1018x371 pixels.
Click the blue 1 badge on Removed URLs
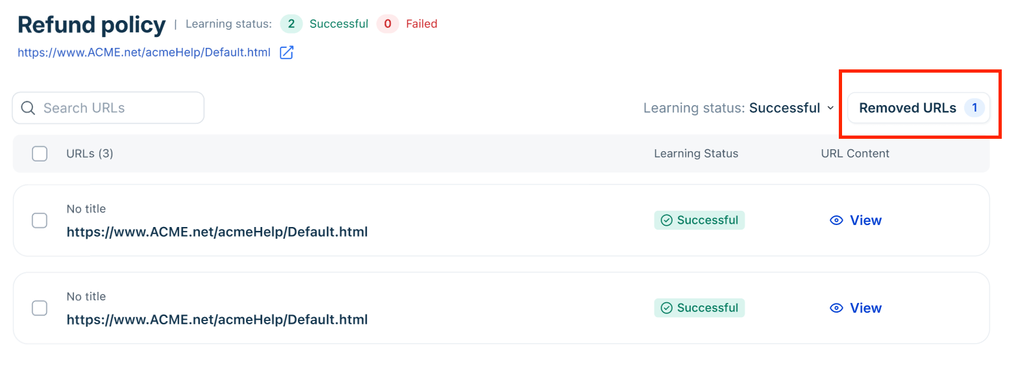975,108
